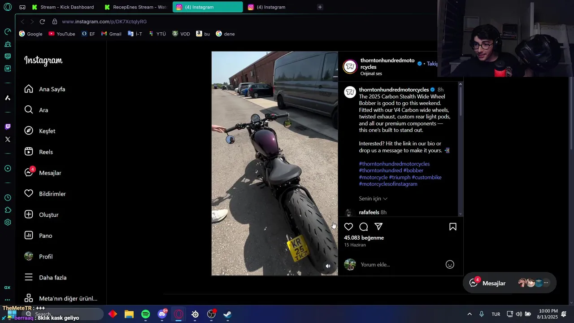Open Opera GX main menu logo

pyautogui.click(x=8, y=7)
